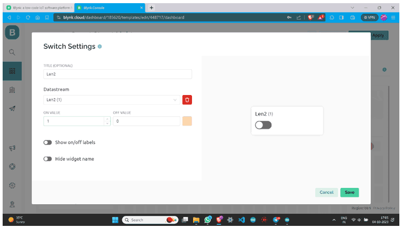The height and width of the screenshot is (228, 402).
Task: Turn on the Hide widget name toggle
Action: 48,158
